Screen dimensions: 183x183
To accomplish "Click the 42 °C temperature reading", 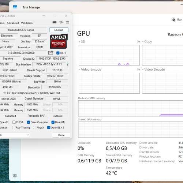I will point(111,173).
